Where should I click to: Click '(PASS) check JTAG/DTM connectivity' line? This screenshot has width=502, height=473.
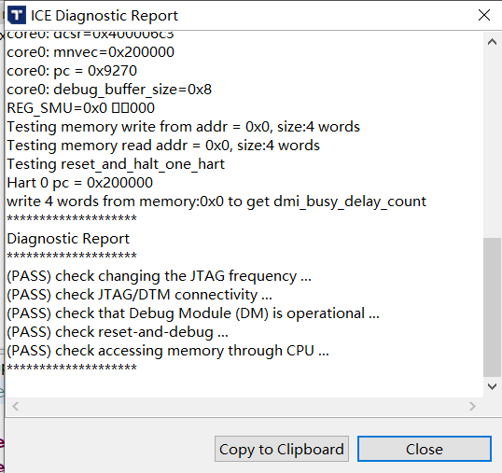tap(140, 295)
